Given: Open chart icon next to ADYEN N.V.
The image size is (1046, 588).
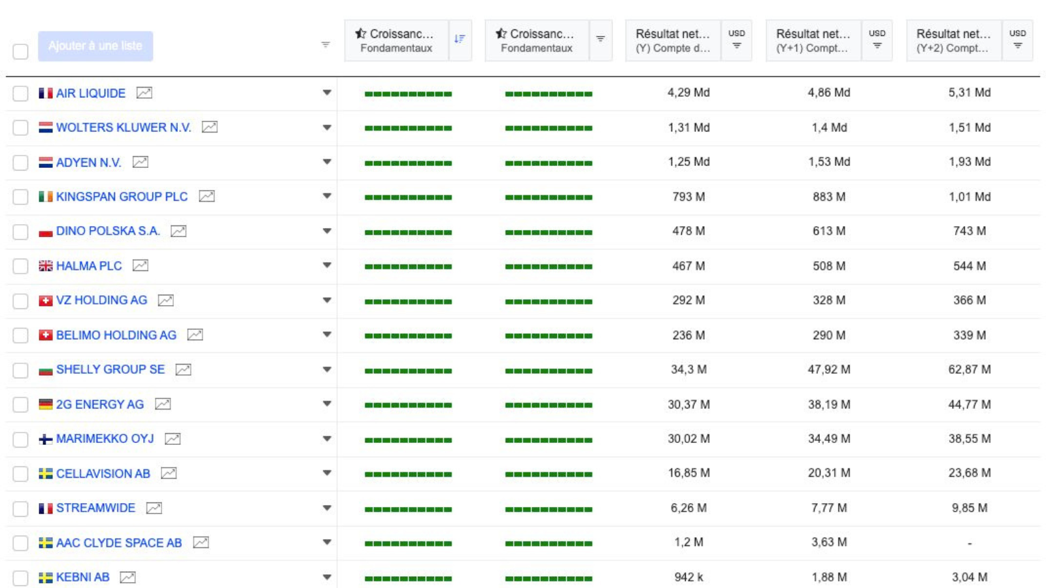Looking at the screenshot, I should tap(140, 162).
